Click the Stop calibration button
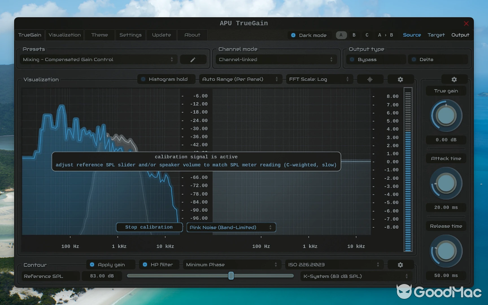 coord(149,227)
